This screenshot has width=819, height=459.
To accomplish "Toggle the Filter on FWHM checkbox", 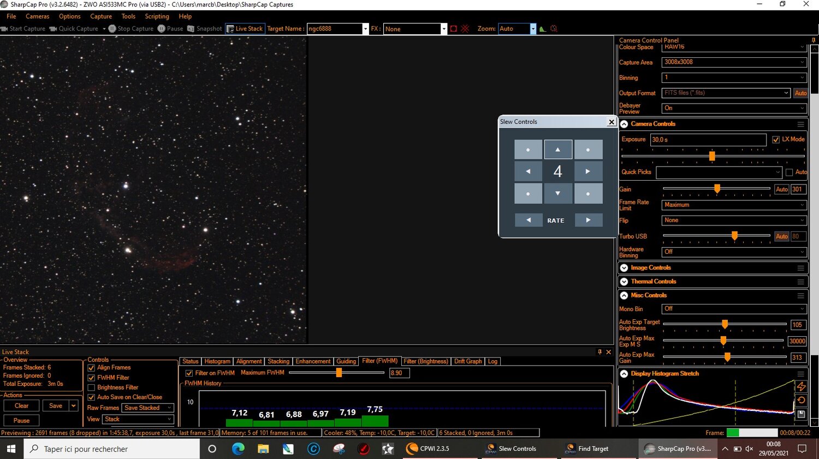I will coord(189,373).
